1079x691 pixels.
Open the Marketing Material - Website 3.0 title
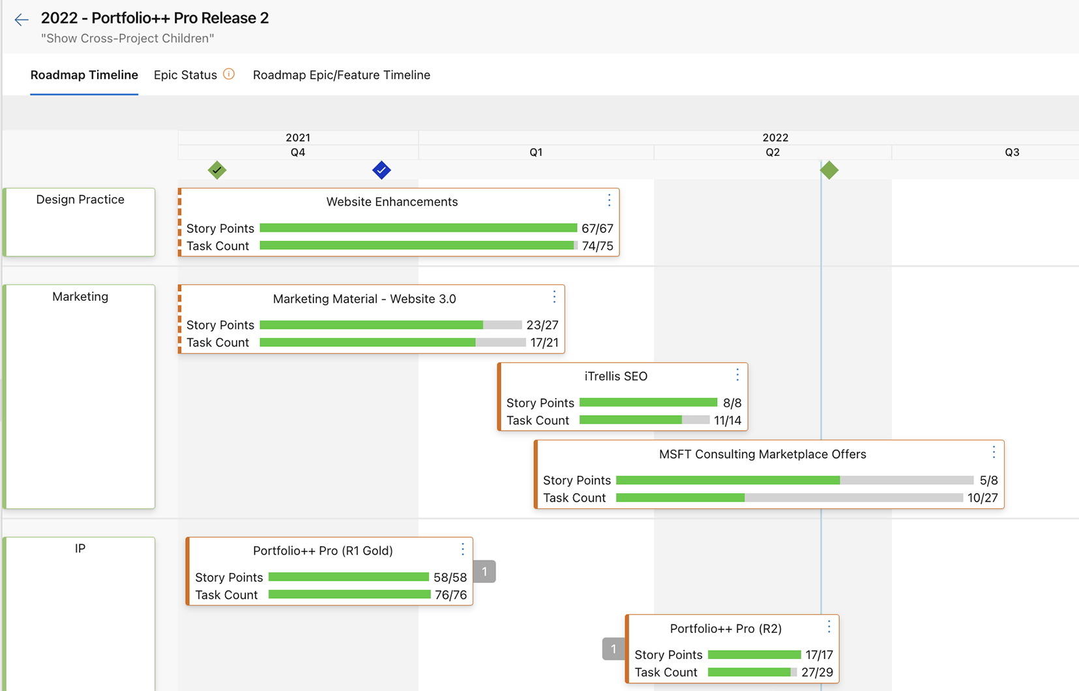pos(364,299)
